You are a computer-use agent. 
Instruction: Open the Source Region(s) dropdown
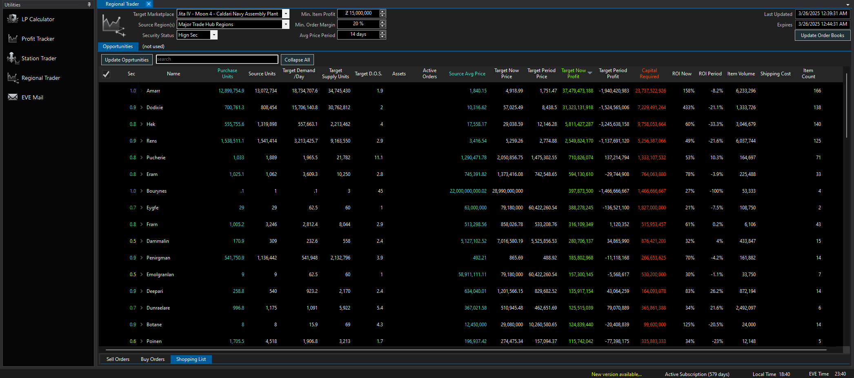point(286,24)
